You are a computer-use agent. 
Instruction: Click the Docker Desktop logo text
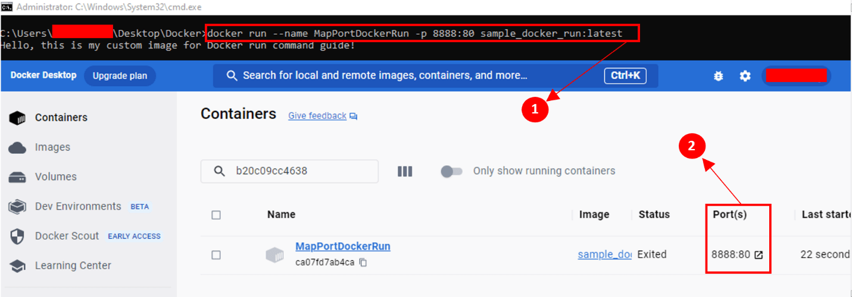pyautogui.click(x=43, y=75)
